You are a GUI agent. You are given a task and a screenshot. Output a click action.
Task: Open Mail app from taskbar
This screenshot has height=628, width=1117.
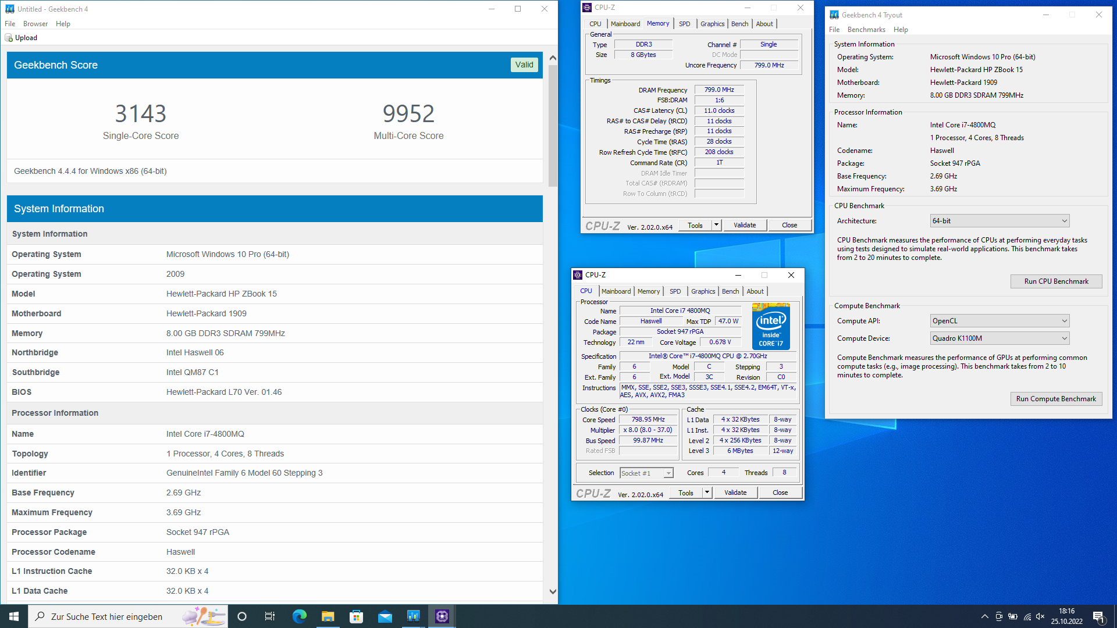pyautogui.click(x=385, y=616)
